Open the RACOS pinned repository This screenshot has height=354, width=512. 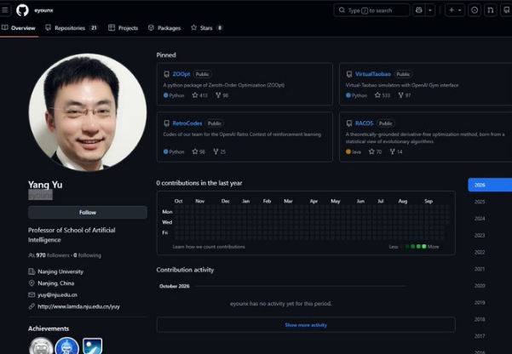coord(364,123)
